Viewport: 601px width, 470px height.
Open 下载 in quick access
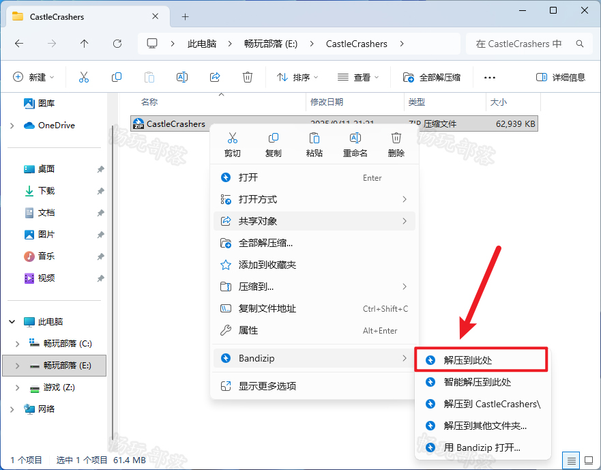click(39, 191)
